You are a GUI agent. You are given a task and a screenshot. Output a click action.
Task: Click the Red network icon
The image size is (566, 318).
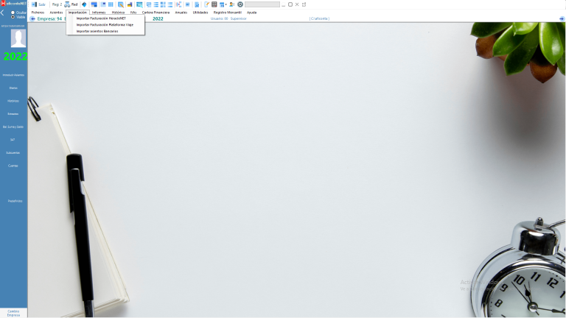point(67,4)
